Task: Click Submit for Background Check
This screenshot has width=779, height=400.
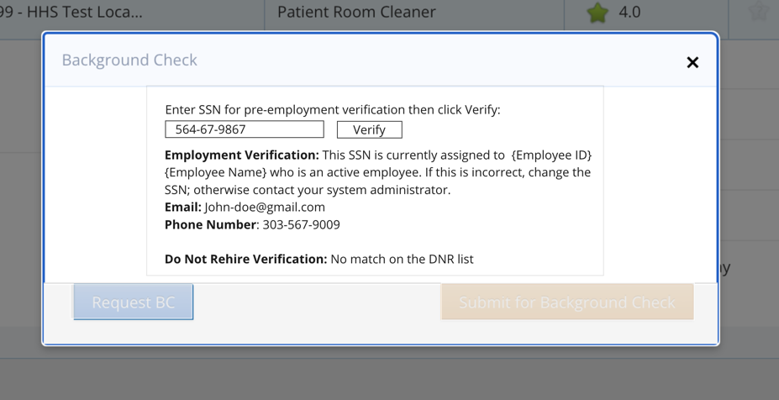Action: click(567, 303)
